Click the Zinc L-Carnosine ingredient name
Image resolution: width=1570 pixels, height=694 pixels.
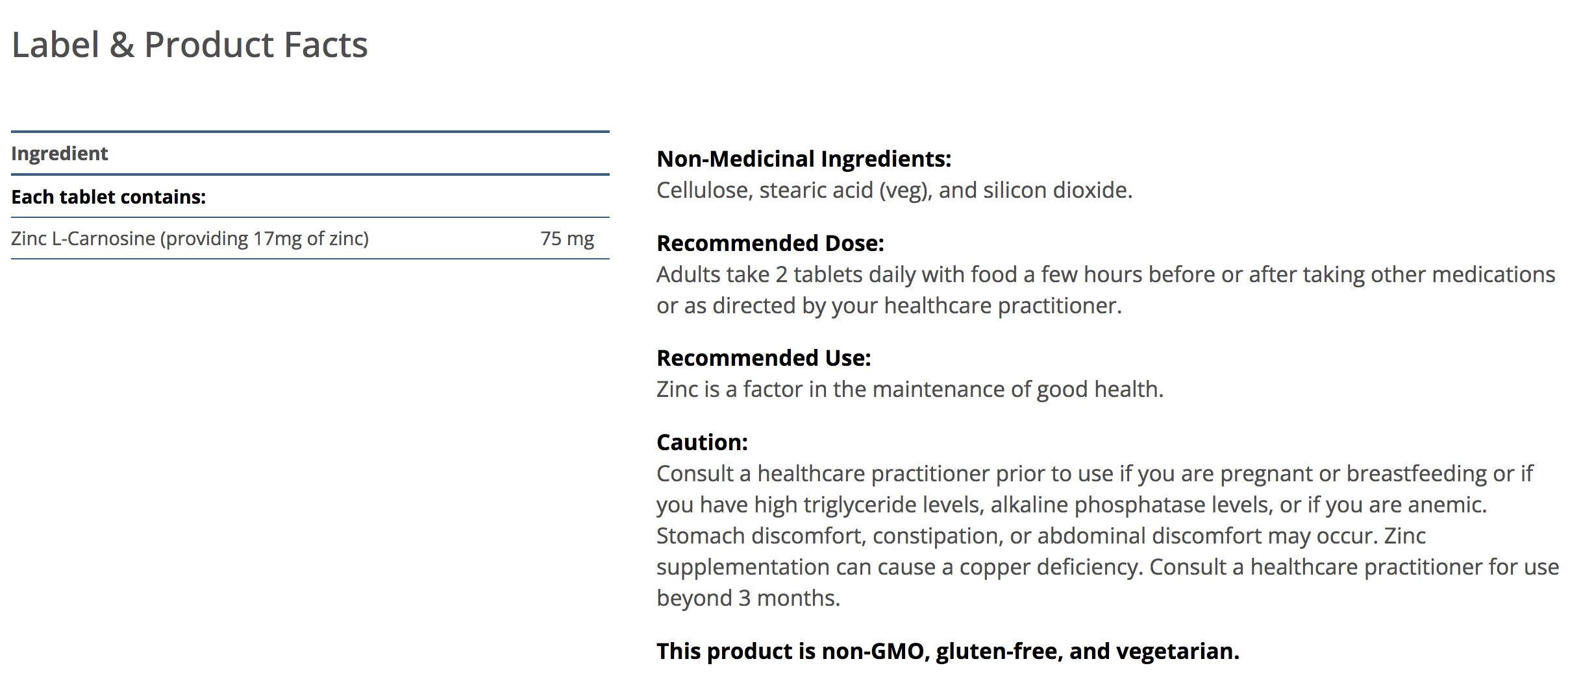click(190, 239)
